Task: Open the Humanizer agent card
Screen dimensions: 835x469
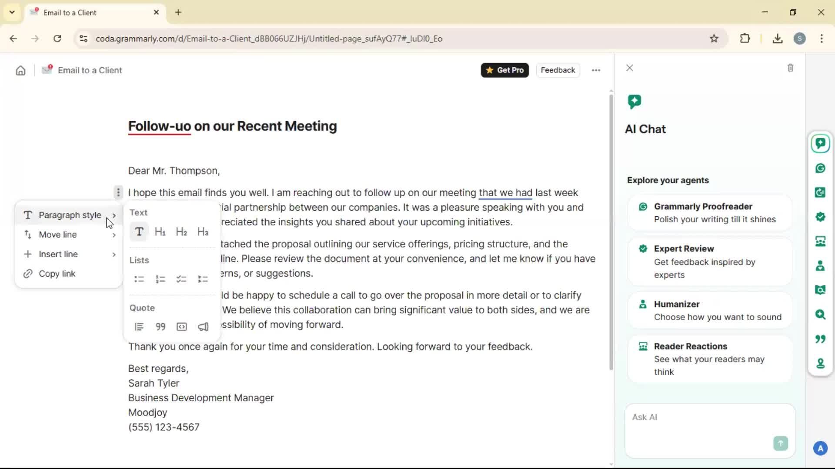Action: tap(710, 310)
